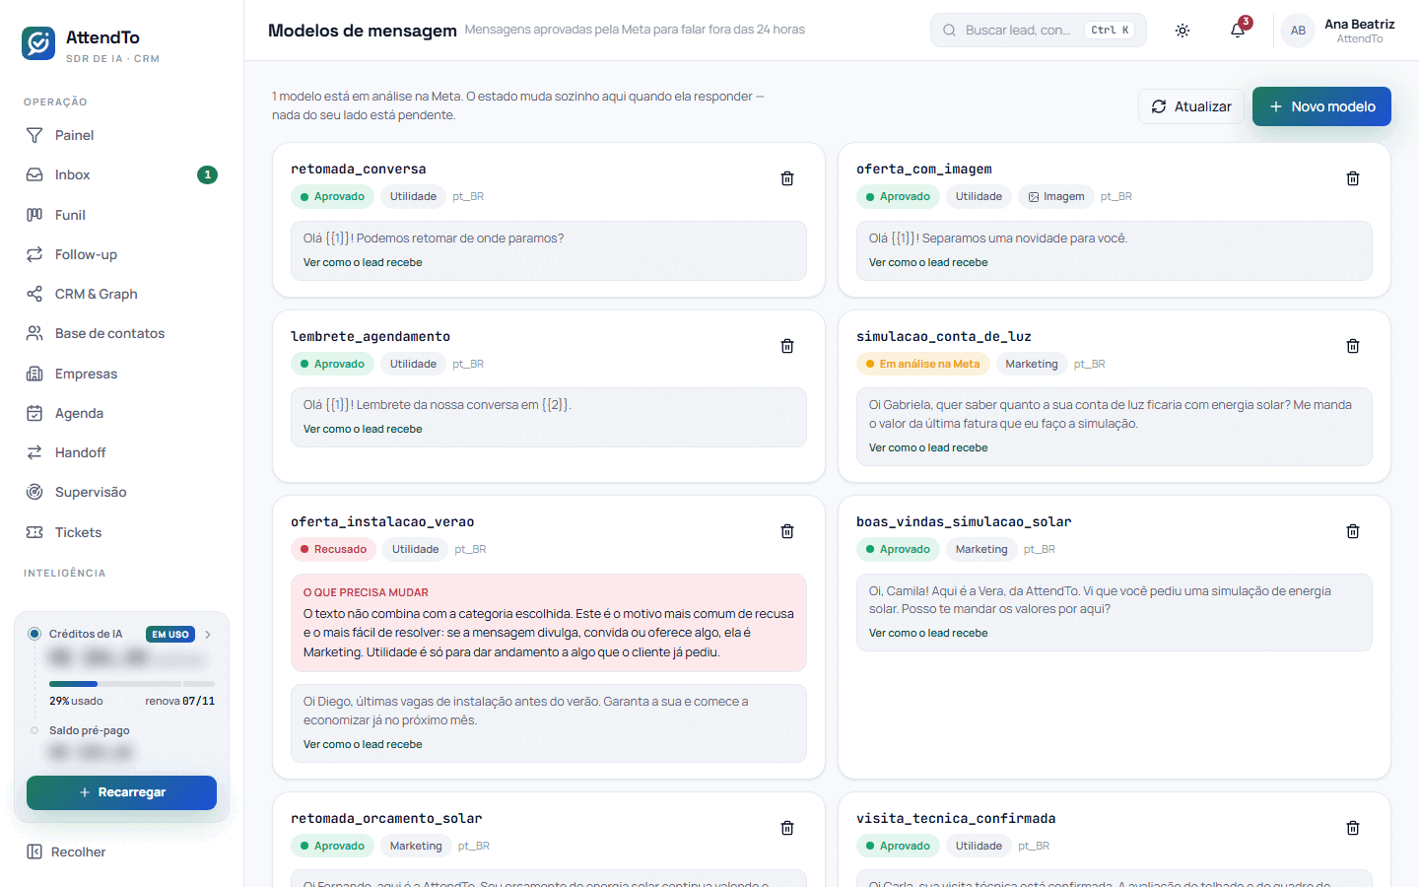Viewport: 1419px width, 887px height.
Task: Ver como o lead recebe for oferta_com_imagem
Action: [x=928, y=262]
